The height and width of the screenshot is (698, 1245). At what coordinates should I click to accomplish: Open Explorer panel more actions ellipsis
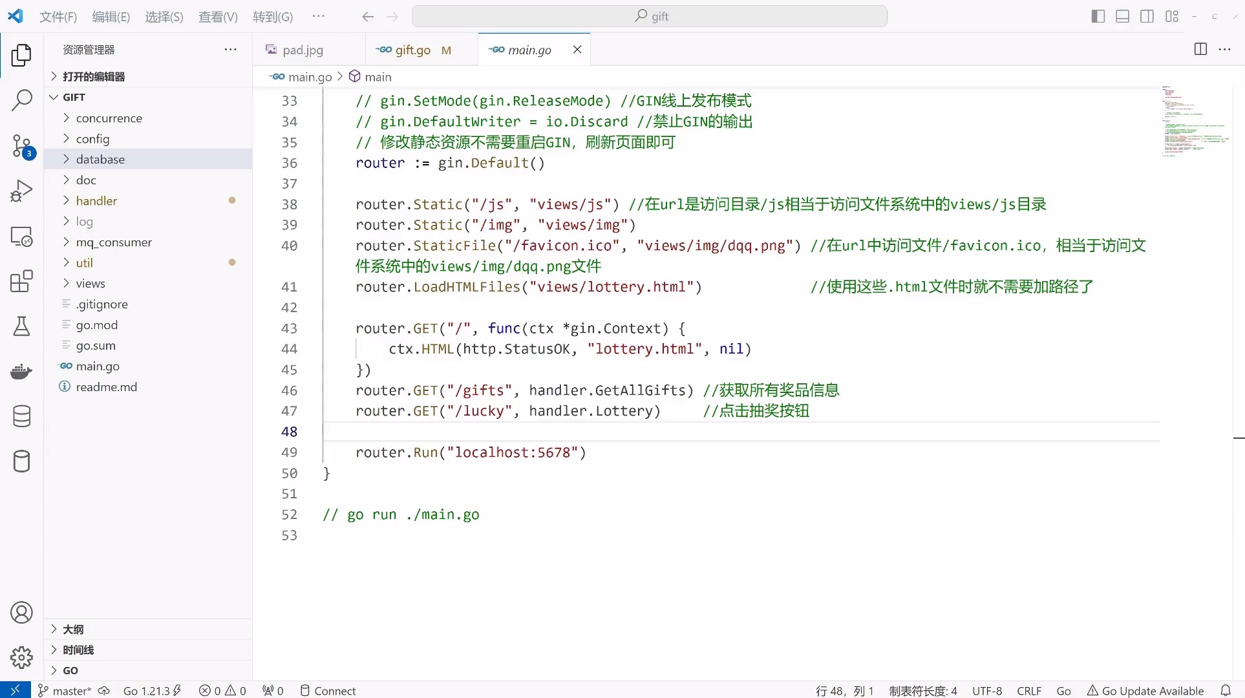coord(231,49)
